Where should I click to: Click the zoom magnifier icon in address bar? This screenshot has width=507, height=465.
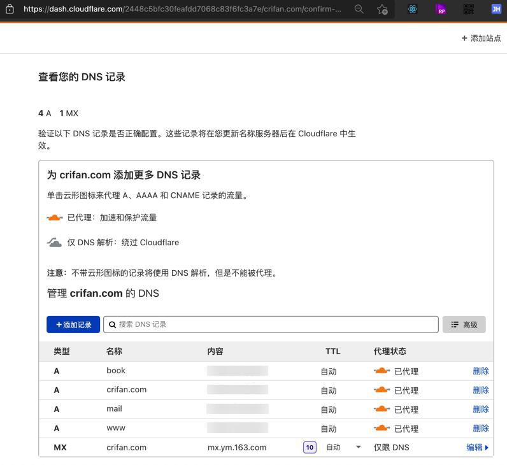359,9
